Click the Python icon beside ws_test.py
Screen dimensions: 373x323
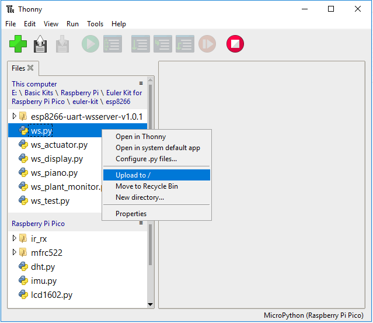pyautogui.click(x=23, y=201)
